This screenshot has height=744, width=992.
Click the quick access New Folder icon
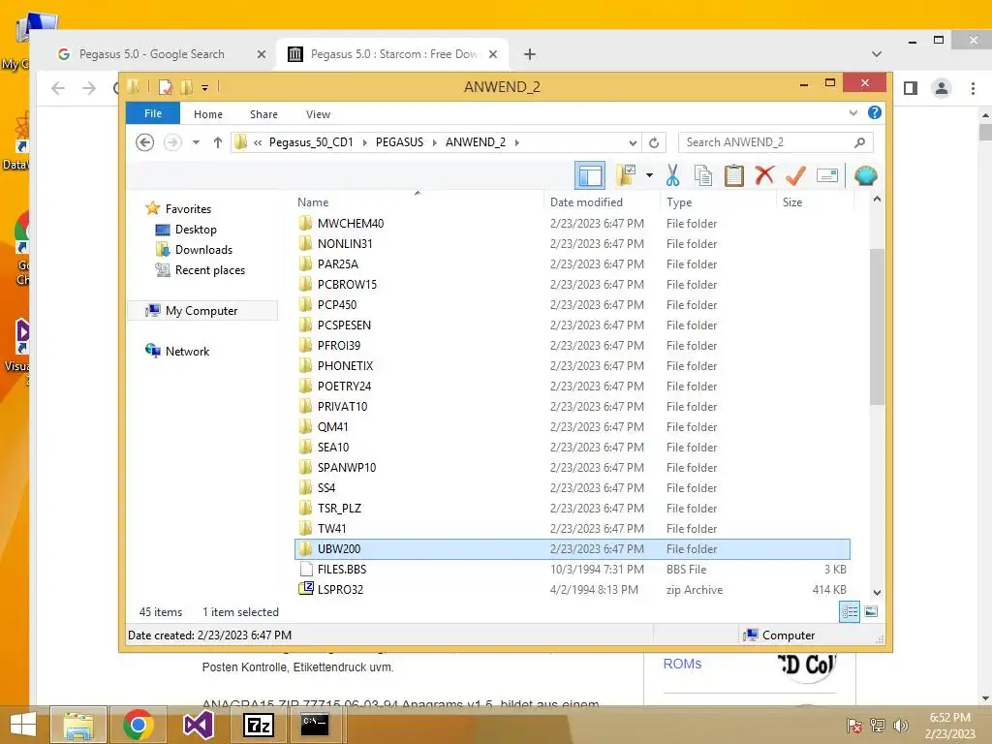(x=187, y=86)
